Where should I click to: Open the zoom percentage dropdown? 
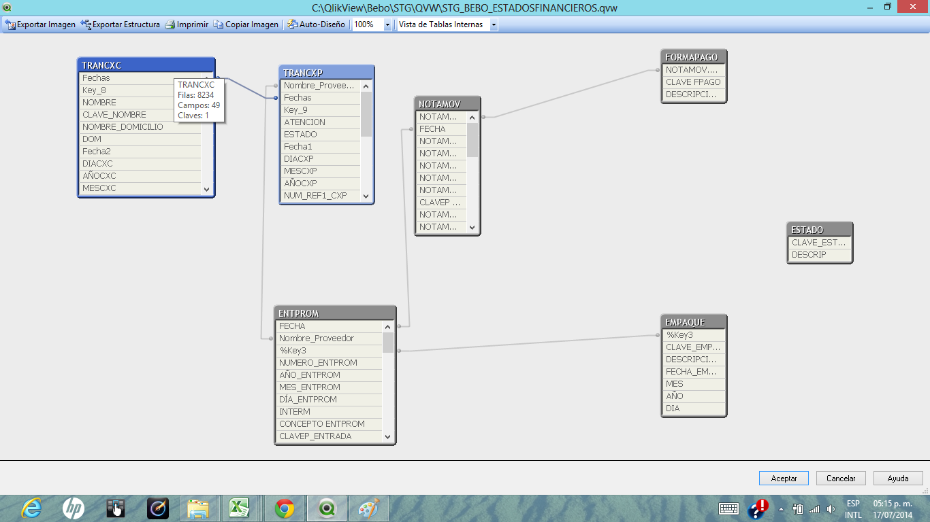(x=387, y=24)
